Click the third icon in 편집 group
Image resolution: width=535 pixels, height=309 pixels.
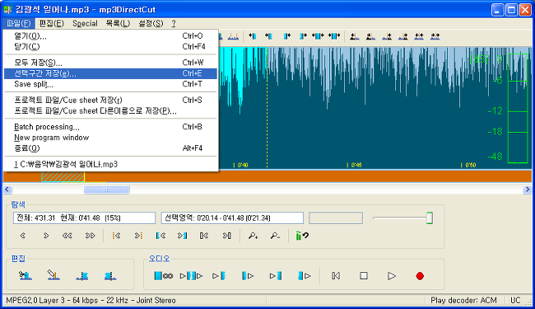tap(81, 276)
